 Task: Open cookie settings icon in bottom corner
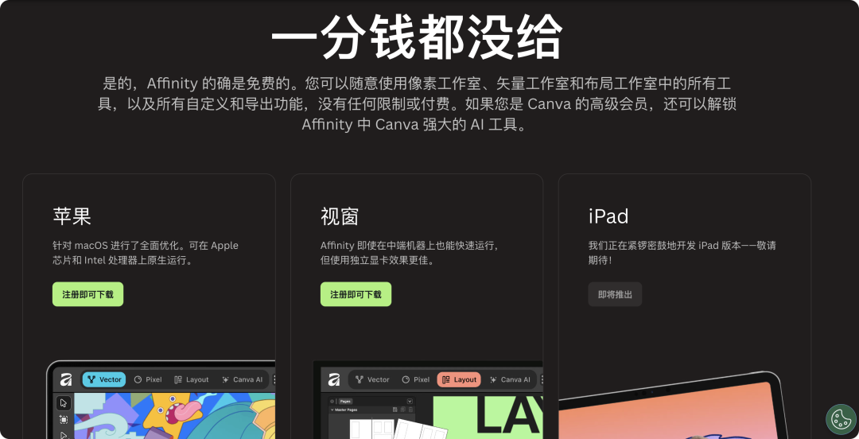pos(841,419)
